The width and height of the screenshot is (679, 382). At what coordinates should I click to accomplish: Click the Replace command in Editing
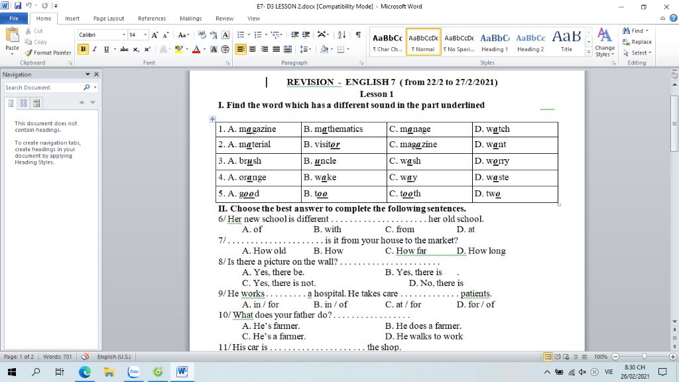tap(637, 42)
